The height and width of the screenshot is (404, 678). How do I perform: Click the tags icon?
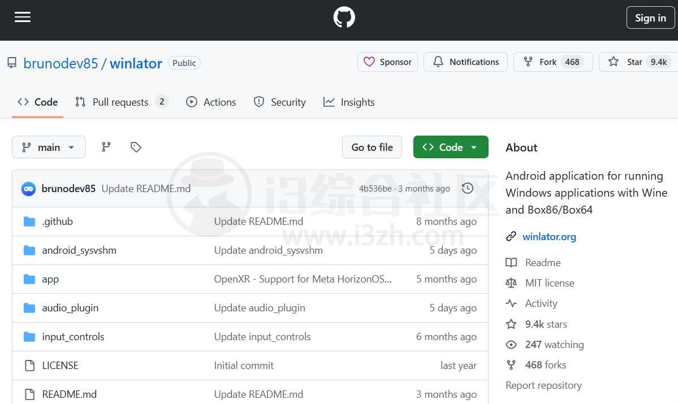(x=136, y=147)
